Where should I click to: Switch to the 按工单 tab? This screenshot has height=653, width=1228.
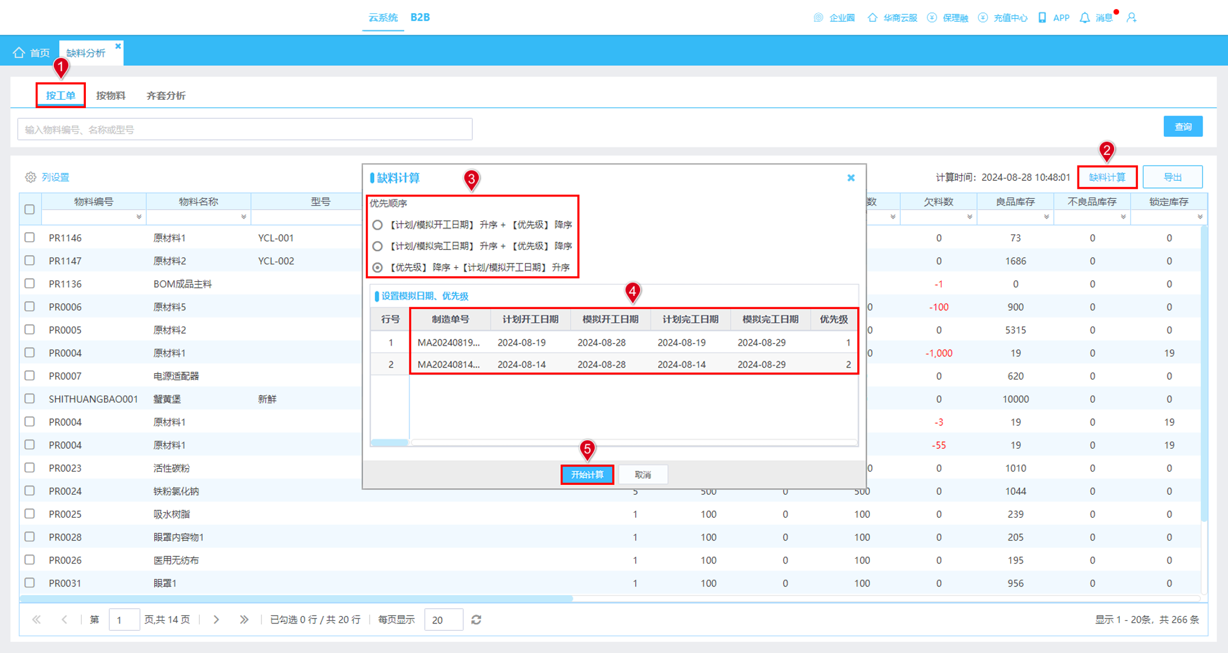point(60,96)
